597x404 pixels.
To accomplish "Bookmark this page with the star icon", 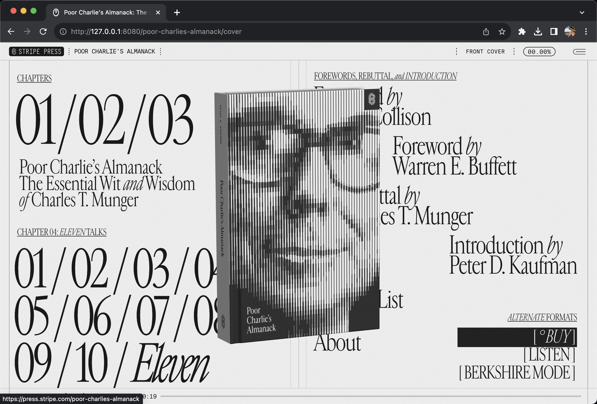I will 502,31.
